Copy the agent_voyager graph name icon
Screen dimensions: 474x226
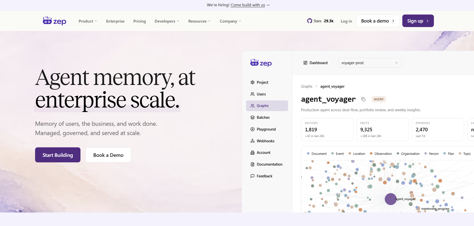coord(363,99)
